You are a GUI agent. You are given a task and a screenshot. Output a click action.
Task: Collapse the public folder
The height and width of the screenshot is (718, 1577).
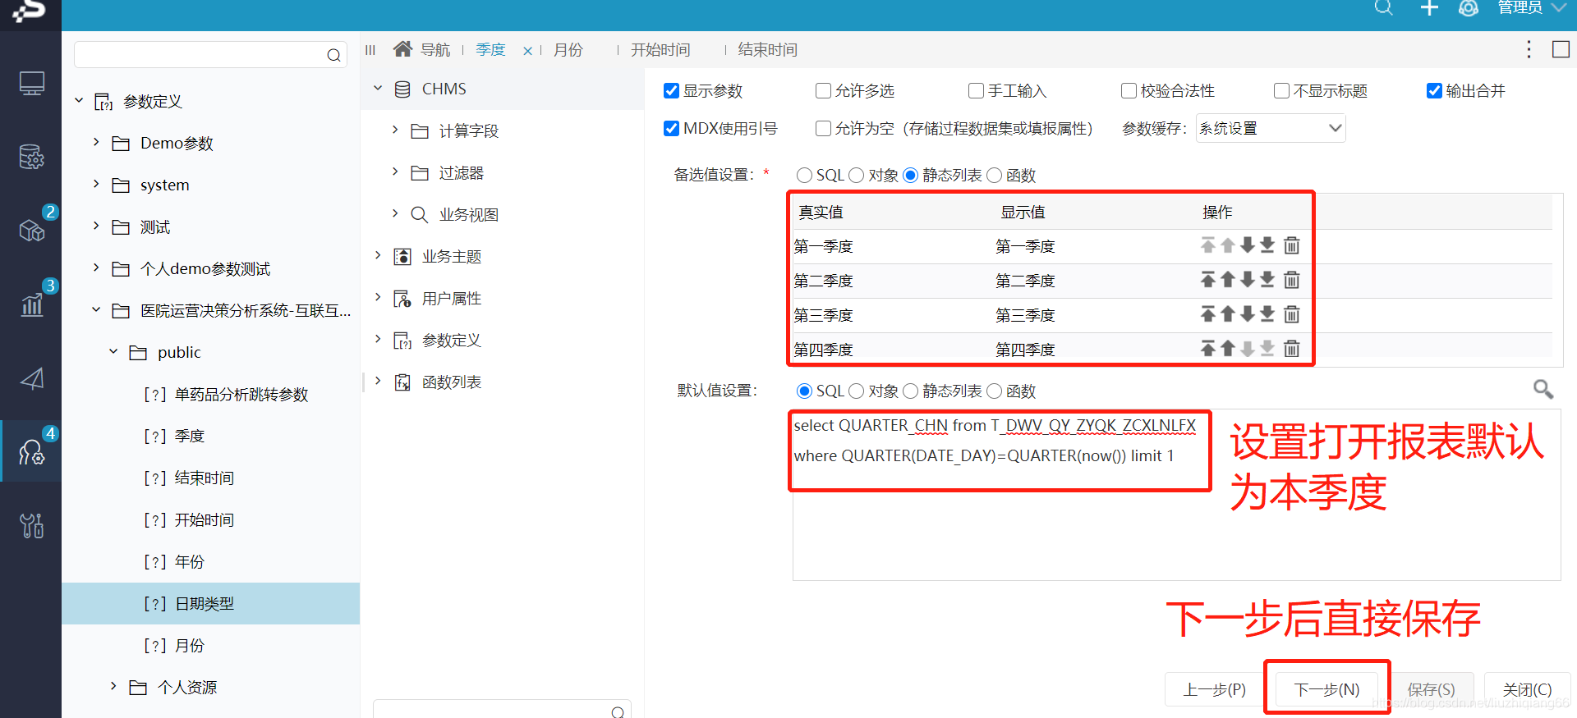tap(113, 351)
